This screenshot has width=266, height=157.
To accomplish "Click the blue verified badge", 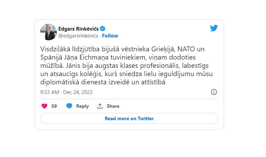I will click(102, 29).
